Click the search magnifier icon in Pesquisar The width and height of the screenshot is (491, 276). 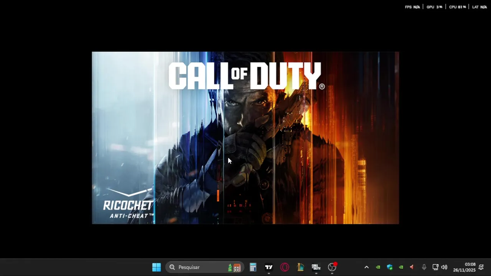pos(172,267)
